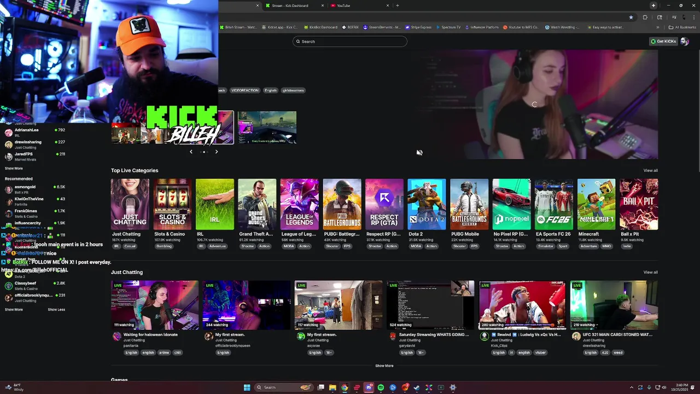Open FrankDimes' channel in the sidebar
Viewport: 700px width, 394px height.
click(35, 213)
